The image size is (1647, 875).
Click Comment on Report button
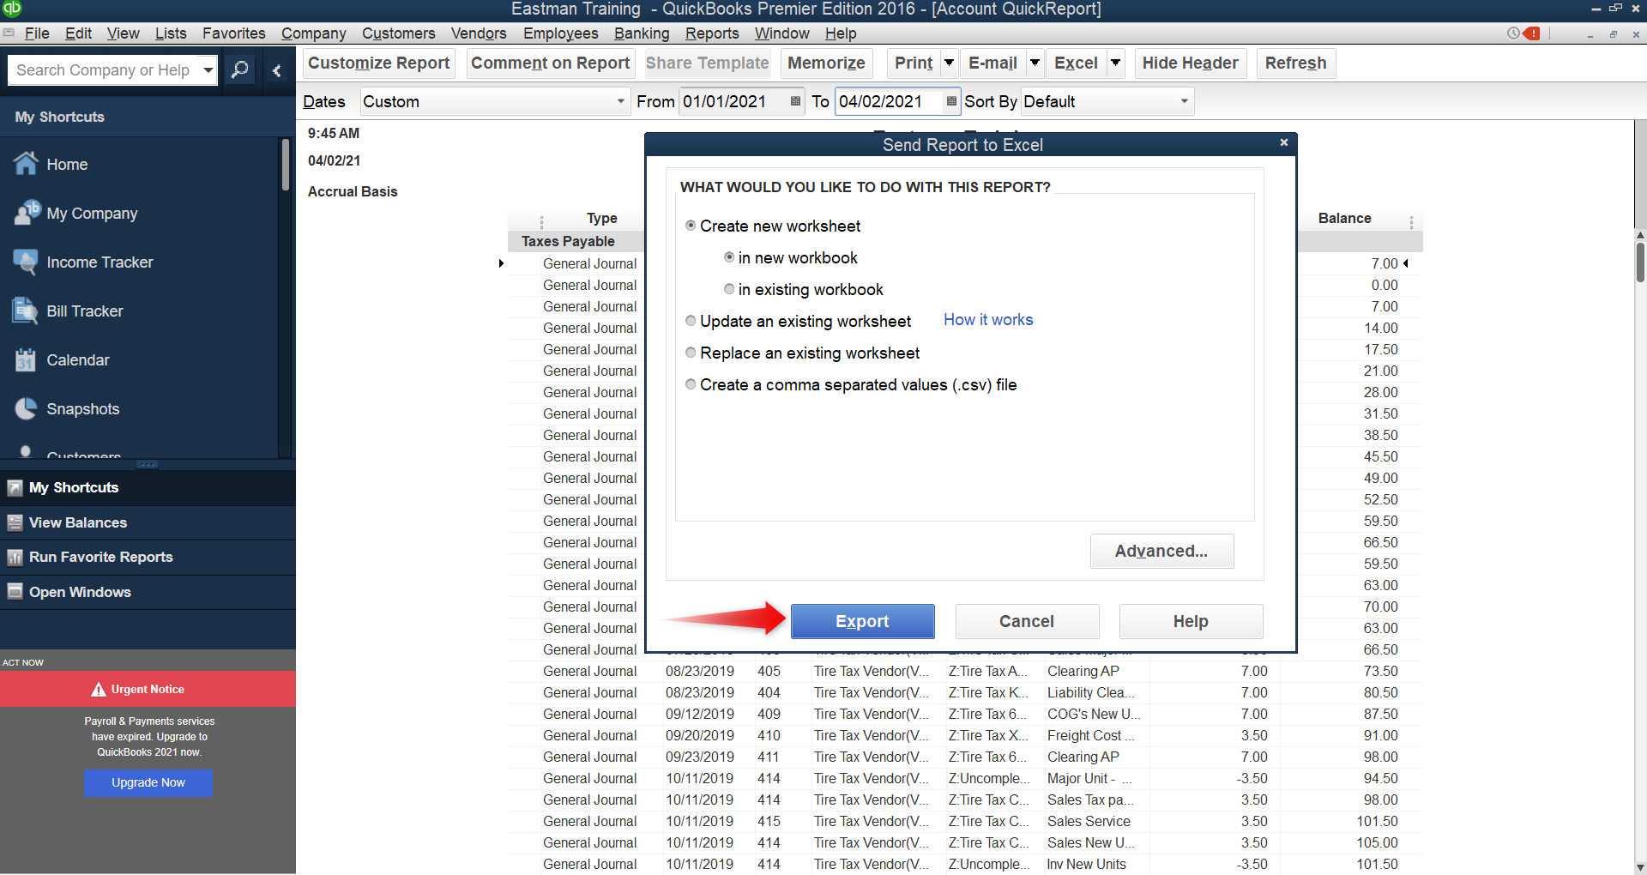pos(551,63)
